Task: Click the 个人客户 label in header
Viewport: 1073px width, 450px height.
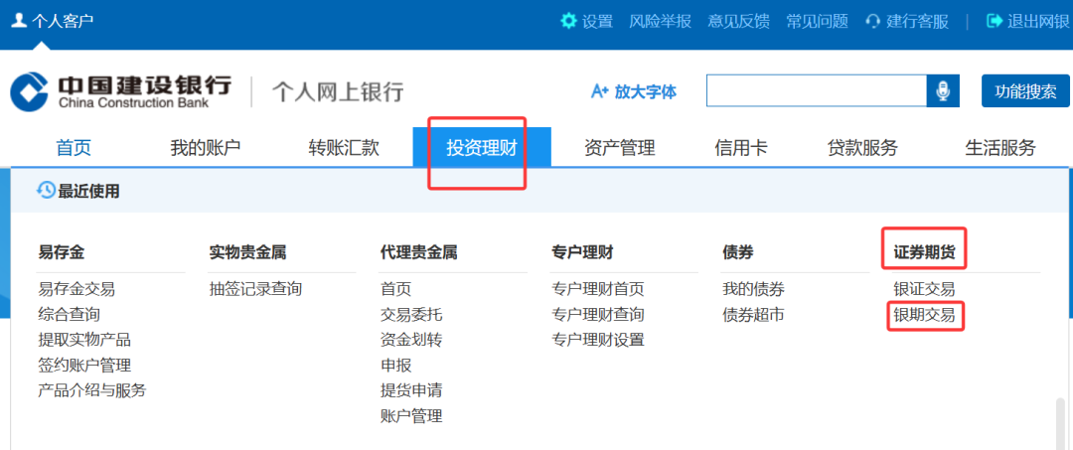Action: click(x=63, y=21)
